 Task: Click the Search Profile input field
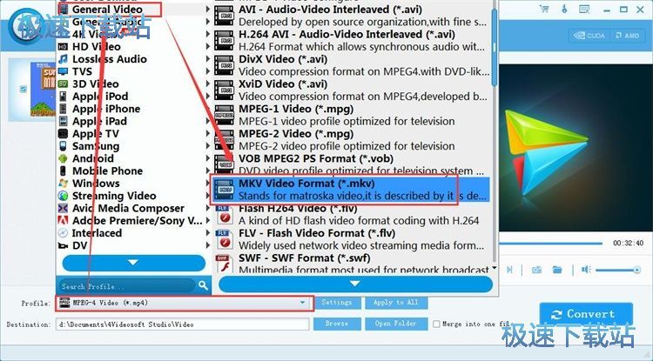pos(127,286)
